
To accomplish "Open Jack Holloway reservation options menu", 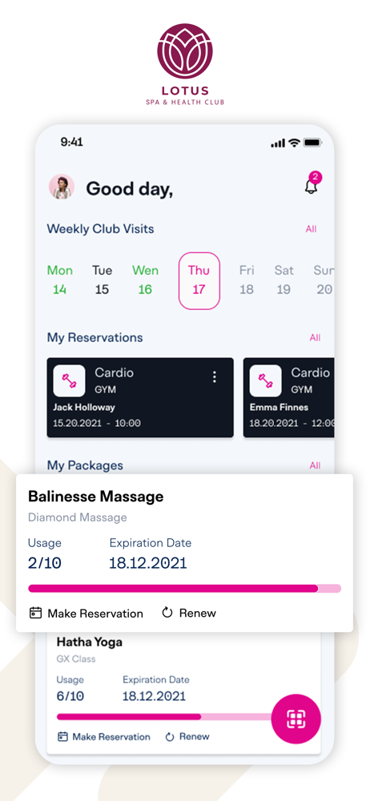I will coord(214,377).
